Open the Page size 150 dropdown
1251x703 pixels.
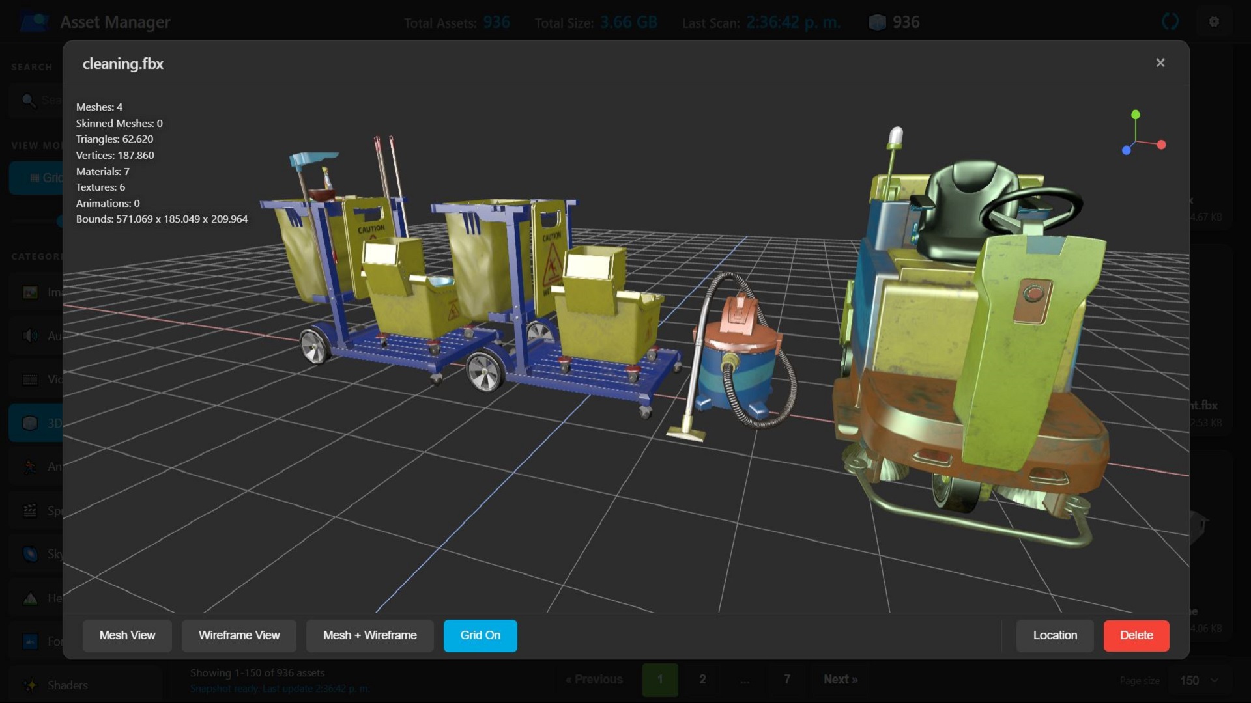coord(1199,680)
